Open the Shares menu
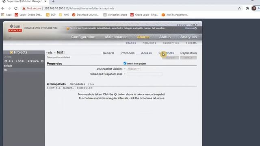 coord(143,37)
